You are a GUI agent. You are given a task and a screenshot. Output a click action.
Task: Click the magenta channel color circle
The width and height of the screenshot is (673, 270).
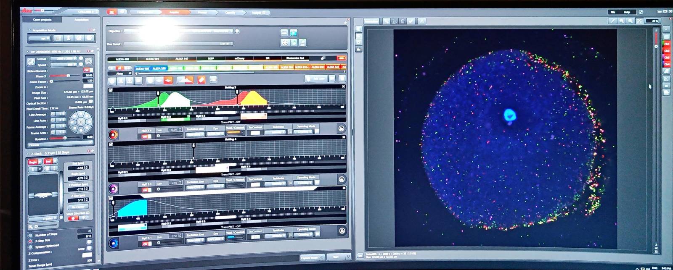[113, 189]
